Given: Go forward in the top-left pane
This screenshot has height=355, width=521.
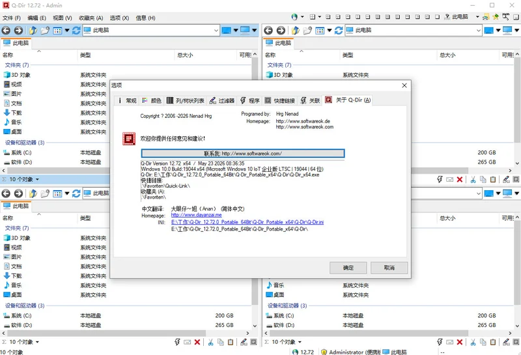Looking at the screenshot, I should pos(18,31).
